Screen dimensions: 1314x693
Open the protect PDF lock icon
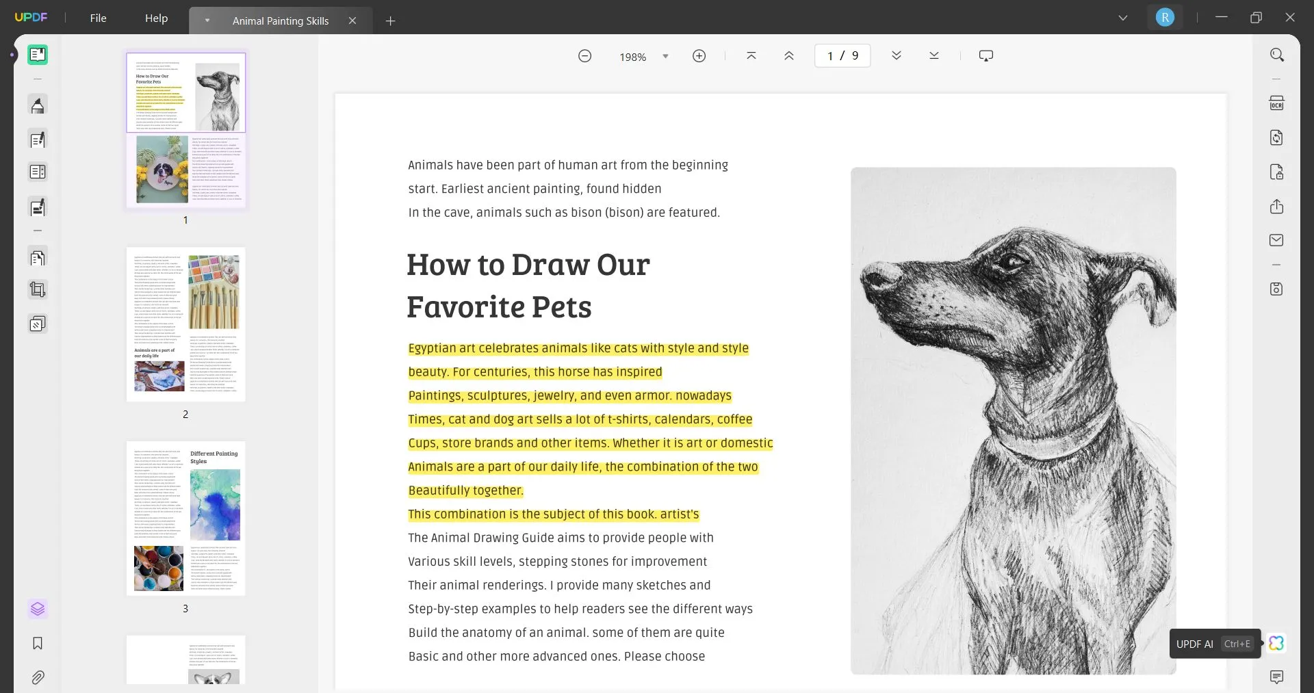pos(1276,172)
